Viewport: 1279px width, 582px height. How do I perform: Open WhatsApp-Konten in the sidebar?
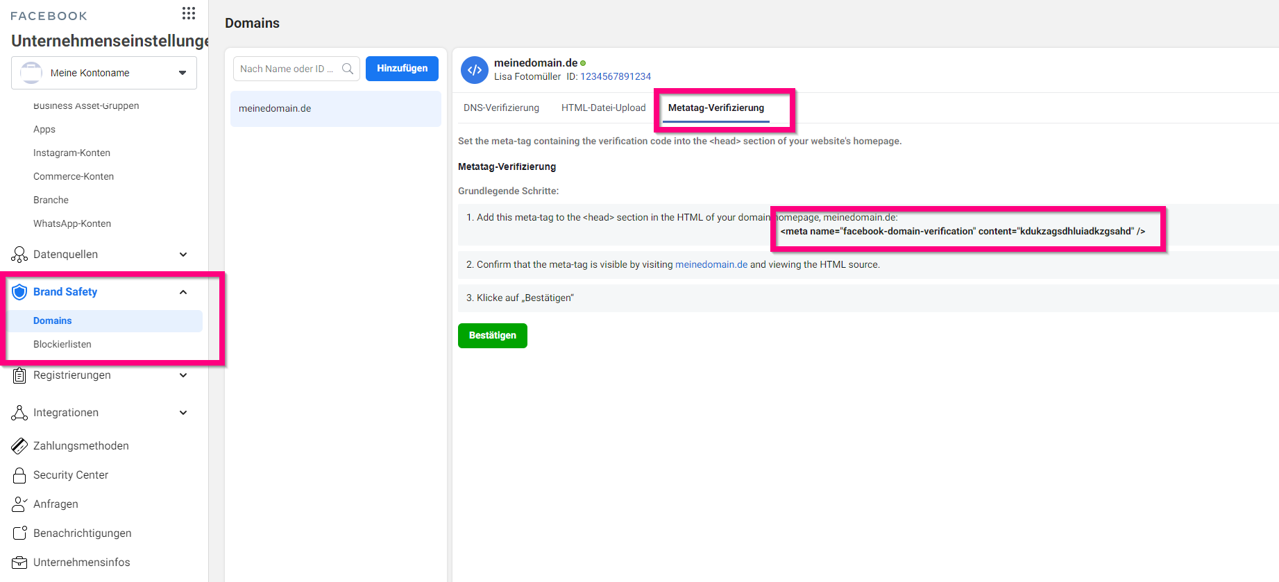pos(72,224)
